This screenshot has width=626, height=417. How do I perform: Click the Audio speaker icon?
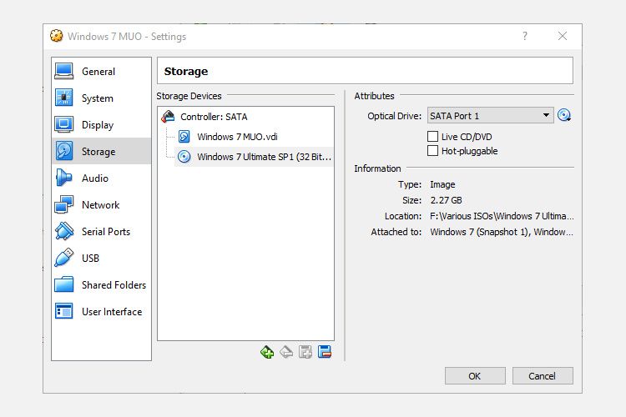[64, 178]
